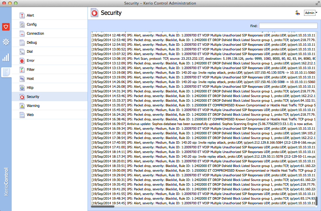Open the Filter log label
This screenshot has height=211, width=321.
point(31,70)
